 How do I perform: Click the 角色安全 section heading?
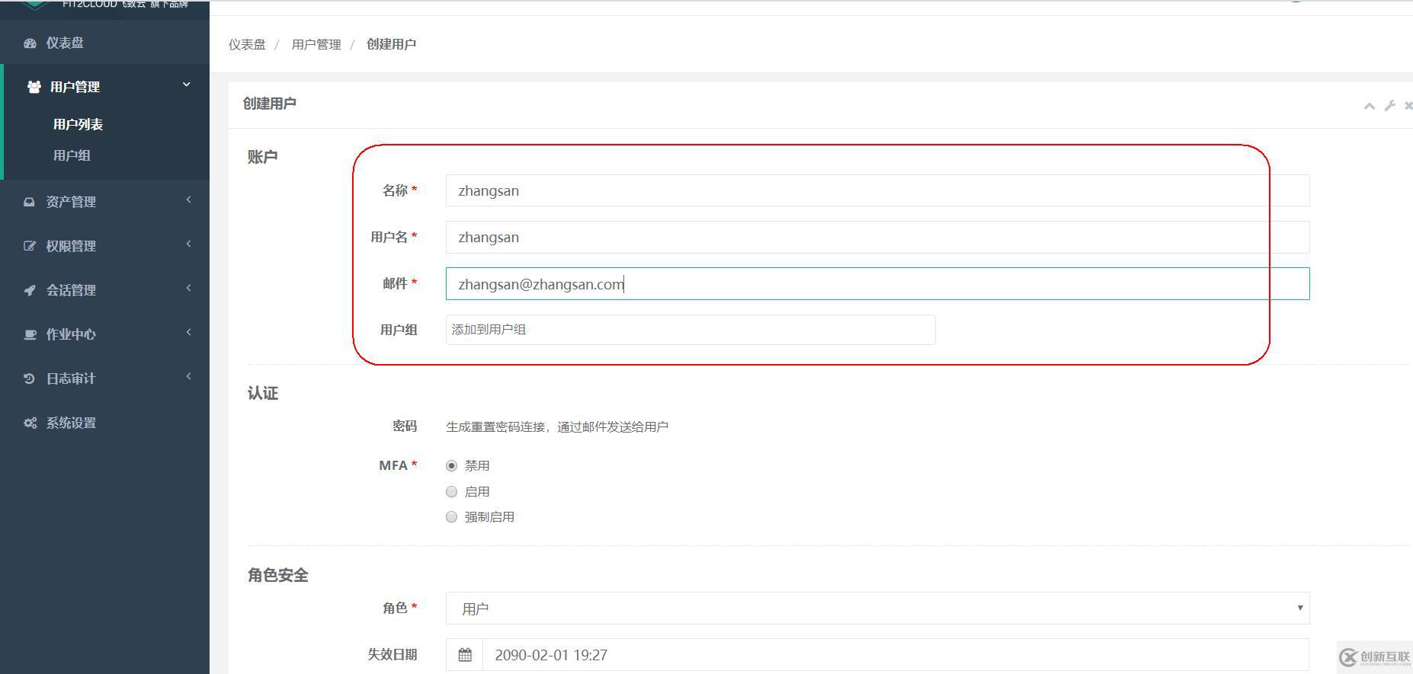[x=277, y=576]
